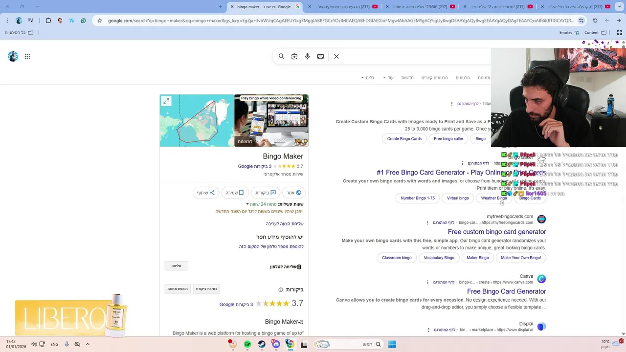Open a new browser tab
Viewport: 626px width, 352px height.
221,7
